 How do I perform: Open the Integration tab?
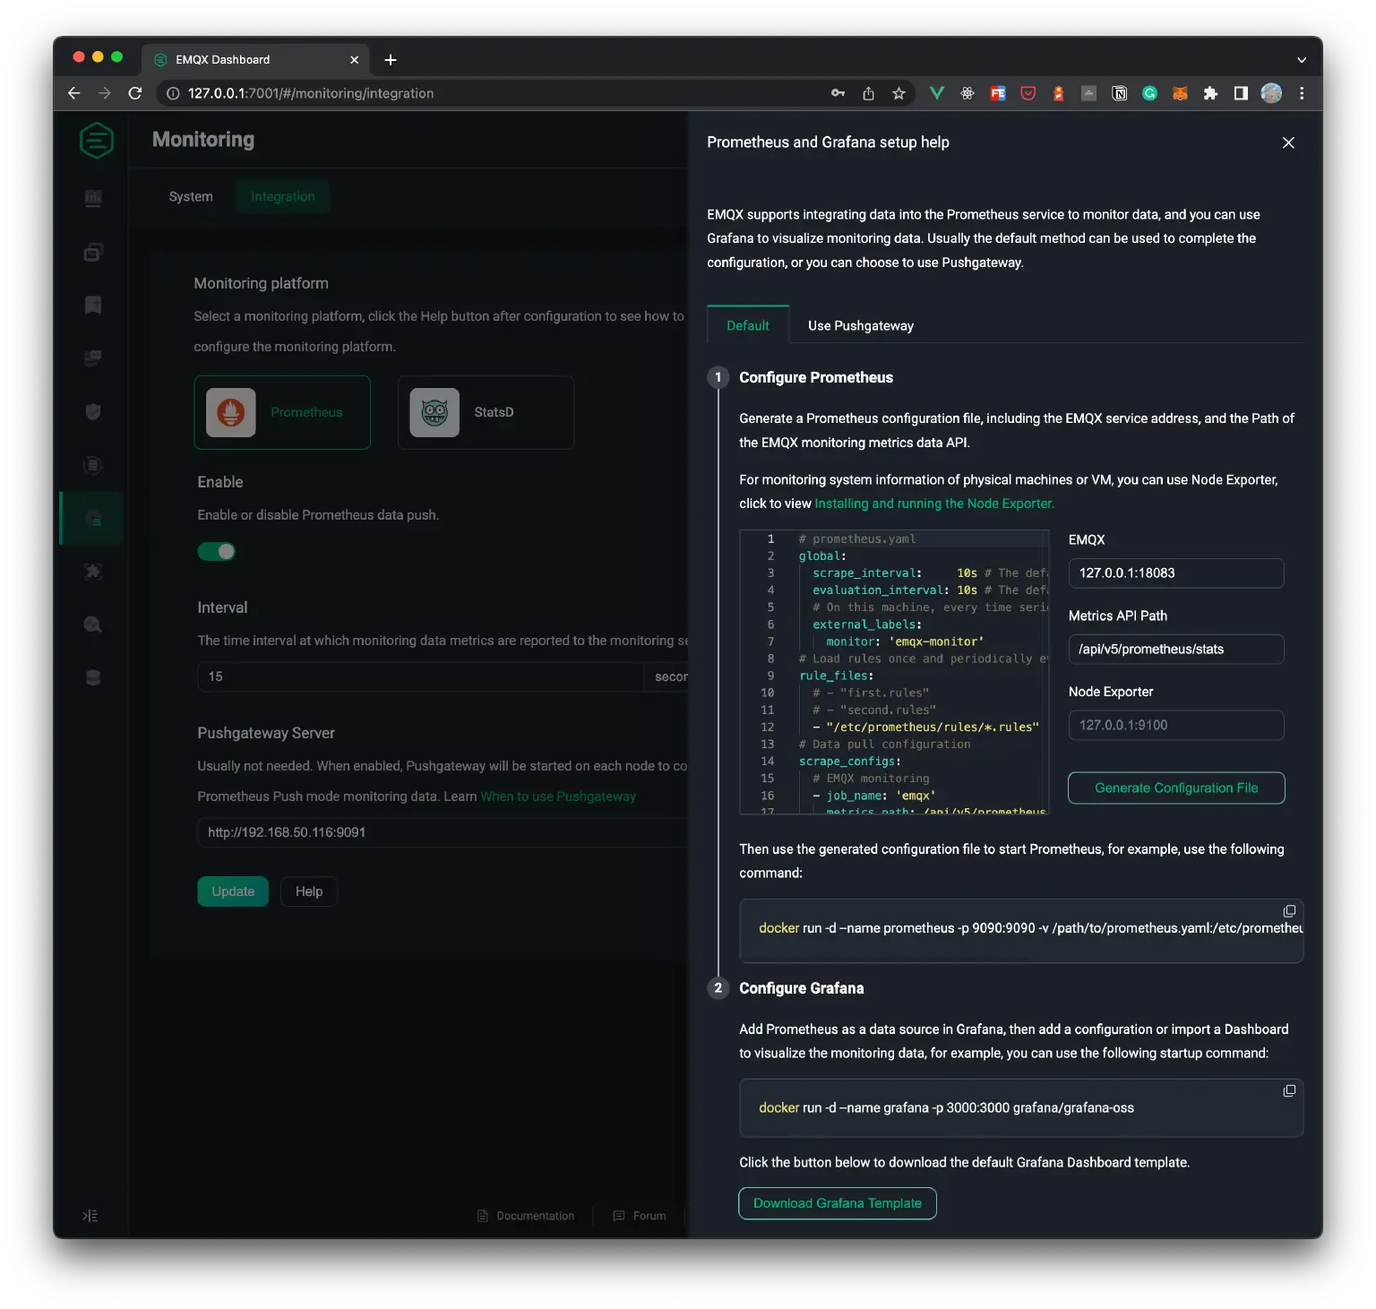[283, 196]
